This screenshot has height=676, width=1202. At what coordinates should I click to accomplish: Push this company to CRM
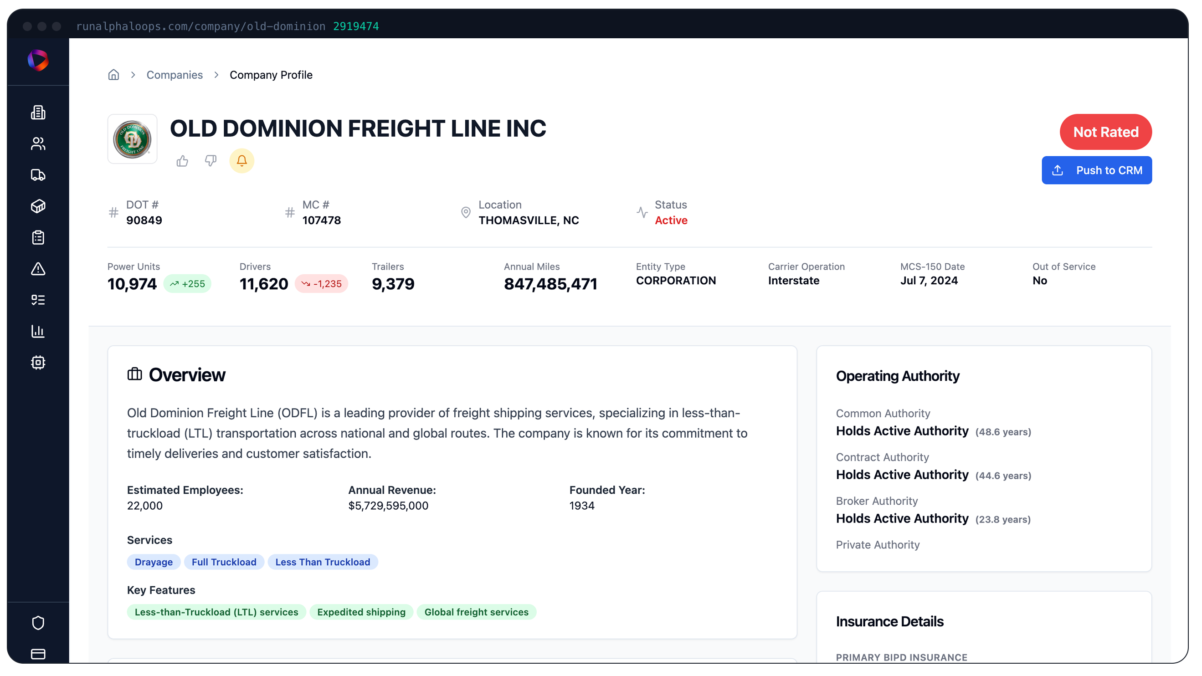pyautogui.click(x=1097, y=170)
